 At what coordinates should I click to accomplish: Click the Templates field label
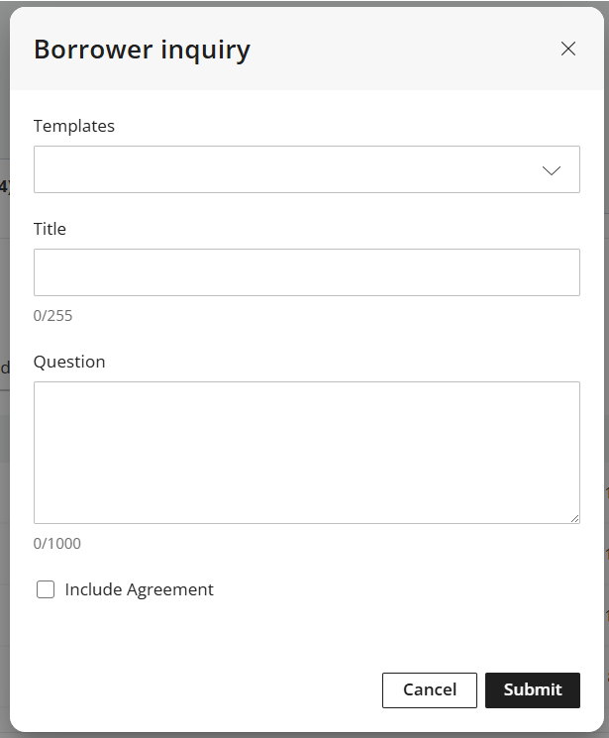click(x=74, y=126)
